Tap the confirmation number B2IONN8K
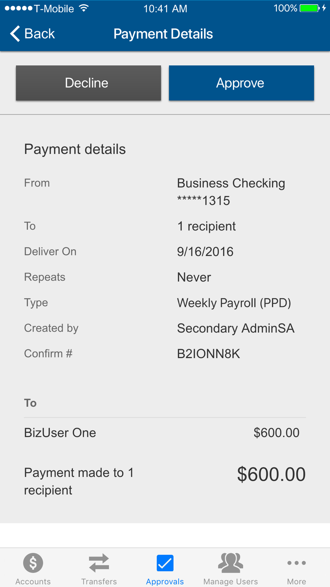330x587 pixels. point(208,354)
